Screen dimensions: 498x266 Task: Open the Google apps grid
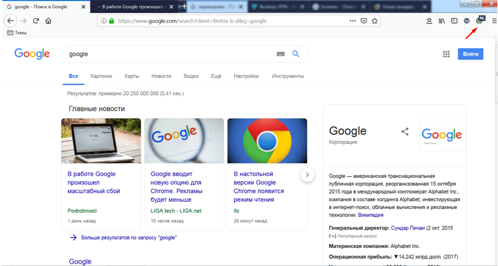point(446,54)
